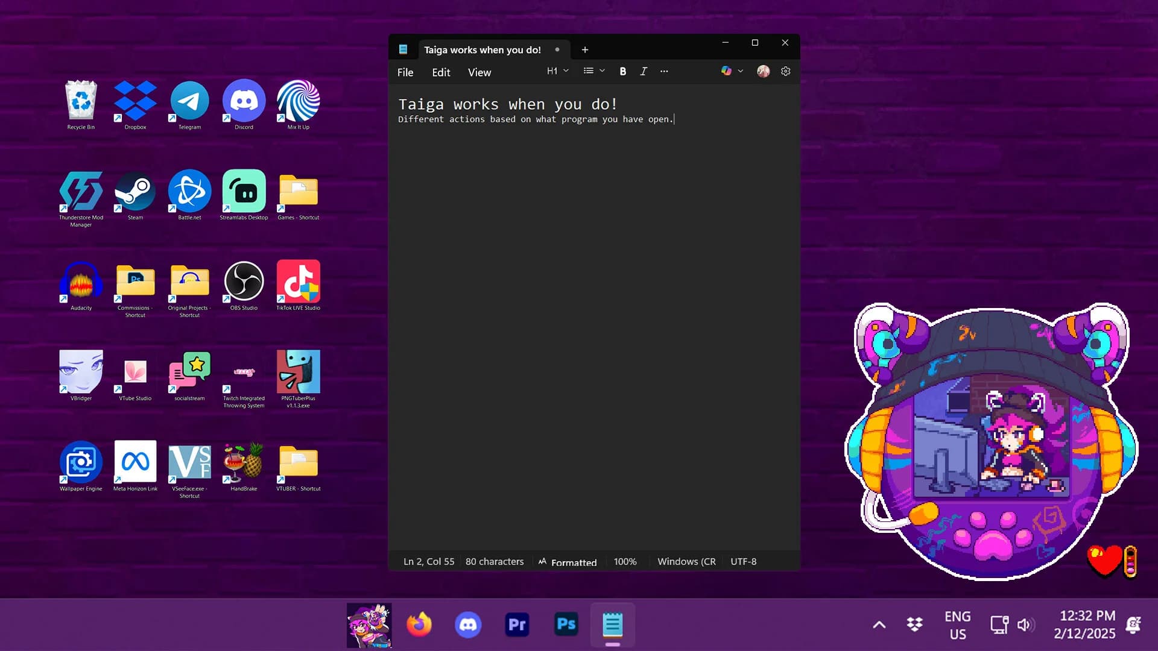
Task: Open Firefox from the taskbar
Action: coord(419,624)
